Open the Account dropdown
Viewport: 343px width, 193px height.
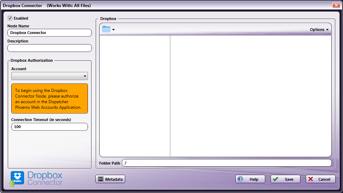click(50, 76)
